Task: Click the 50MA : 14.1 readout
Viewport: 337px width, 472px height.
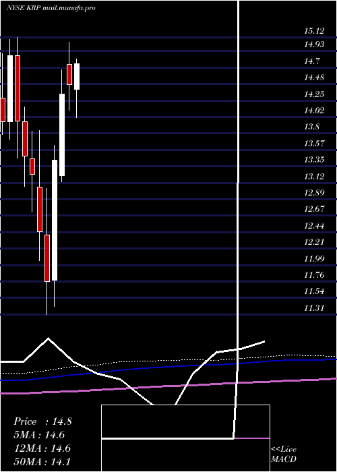Action: click(x=42, y=461)
